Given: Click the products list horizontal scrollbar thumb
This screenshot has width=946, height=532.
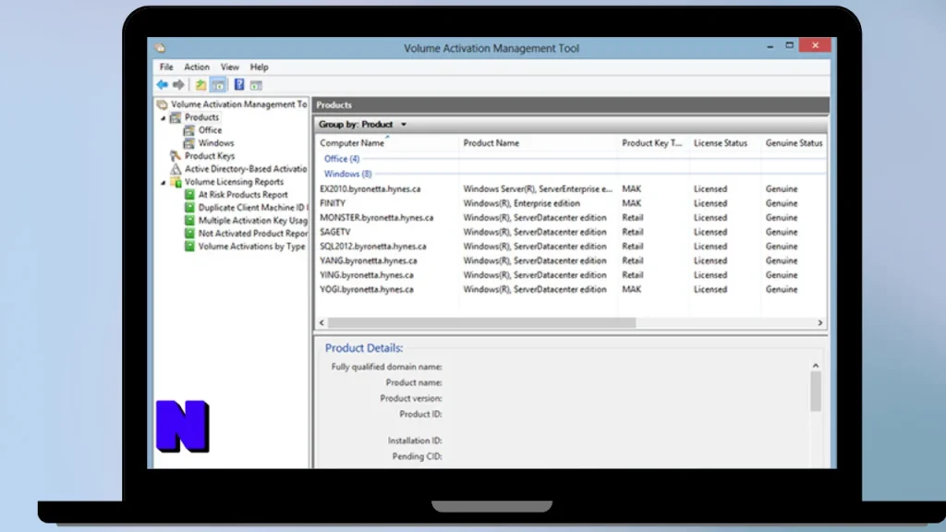Looking at the screenshot, I should pyautogui.click(x=481, y=322).
